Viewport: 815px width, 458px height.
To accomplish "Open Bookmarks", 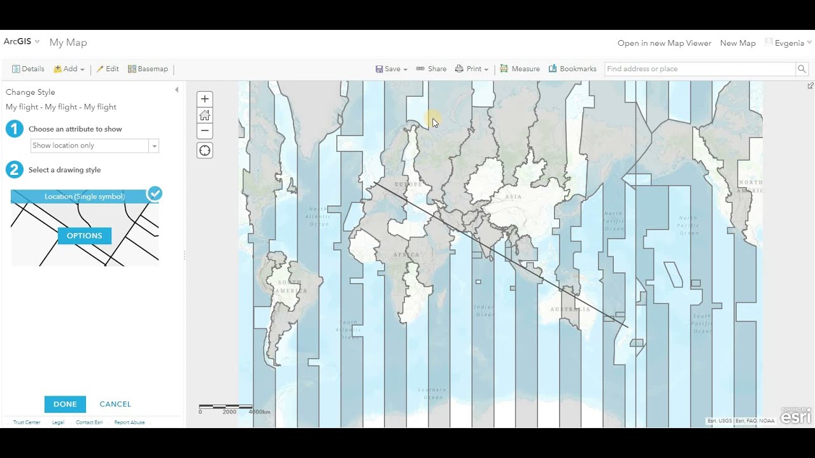I will [572, 69].
